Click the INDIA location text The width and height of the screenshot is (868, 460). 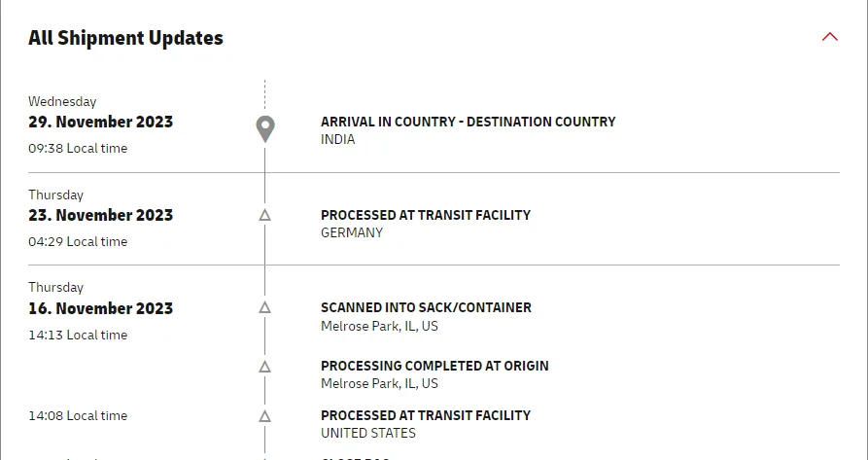click(x=337, y=139)
